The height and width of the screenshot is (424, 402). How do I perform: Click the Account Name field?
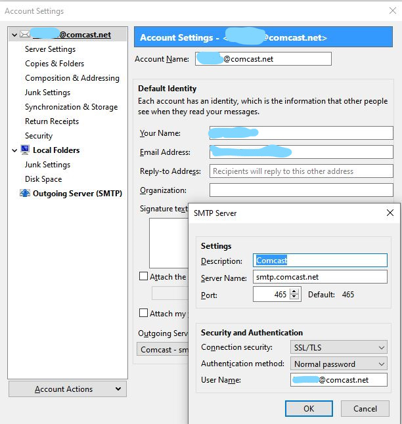point(263,58)
